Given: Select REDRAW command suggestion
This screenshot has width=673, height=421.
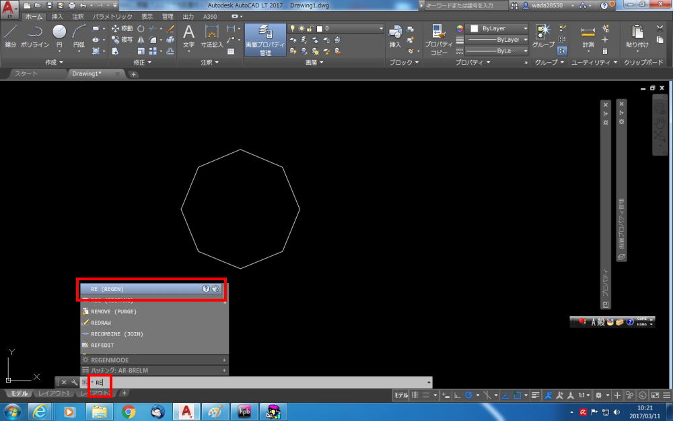Looking at the screenshot, I should point(154,323).
